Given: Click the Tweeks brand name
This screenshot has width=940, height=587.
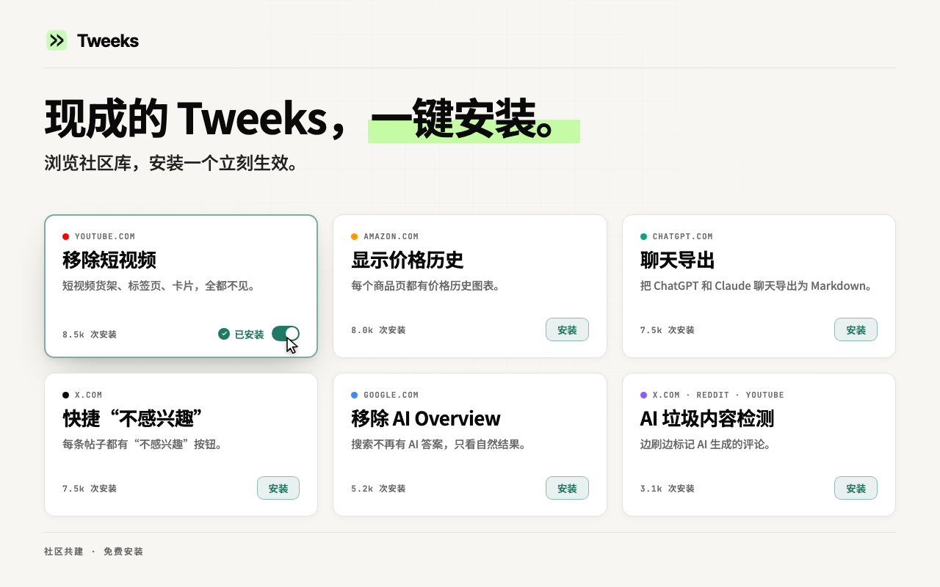Looking at the screenshot, I should [108, 40].
